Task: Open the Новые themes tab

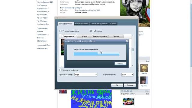Action: [84, 36]
